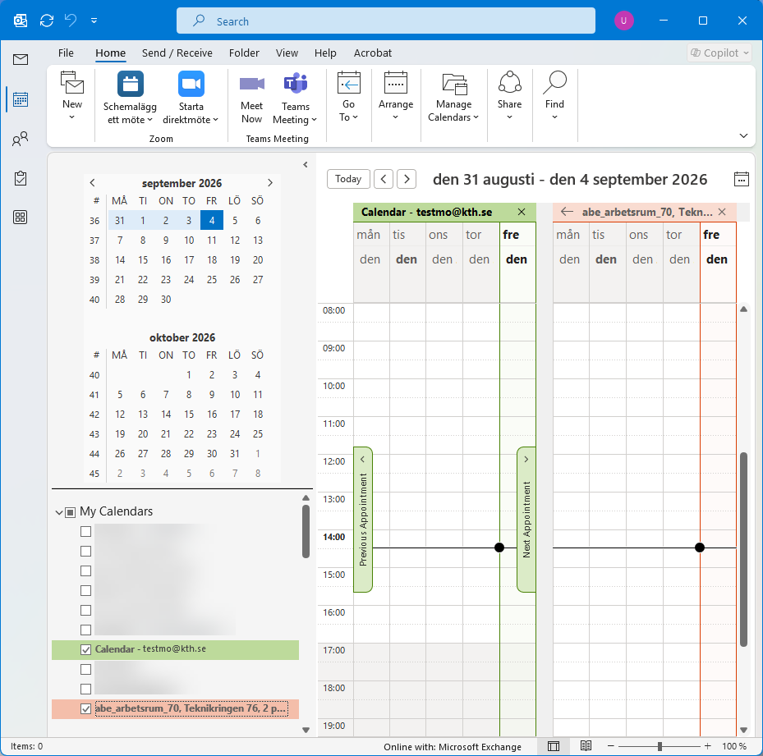The height and width of the screenshot is (756, 763).
Task: Click in Search box
Action: (386, 21)
